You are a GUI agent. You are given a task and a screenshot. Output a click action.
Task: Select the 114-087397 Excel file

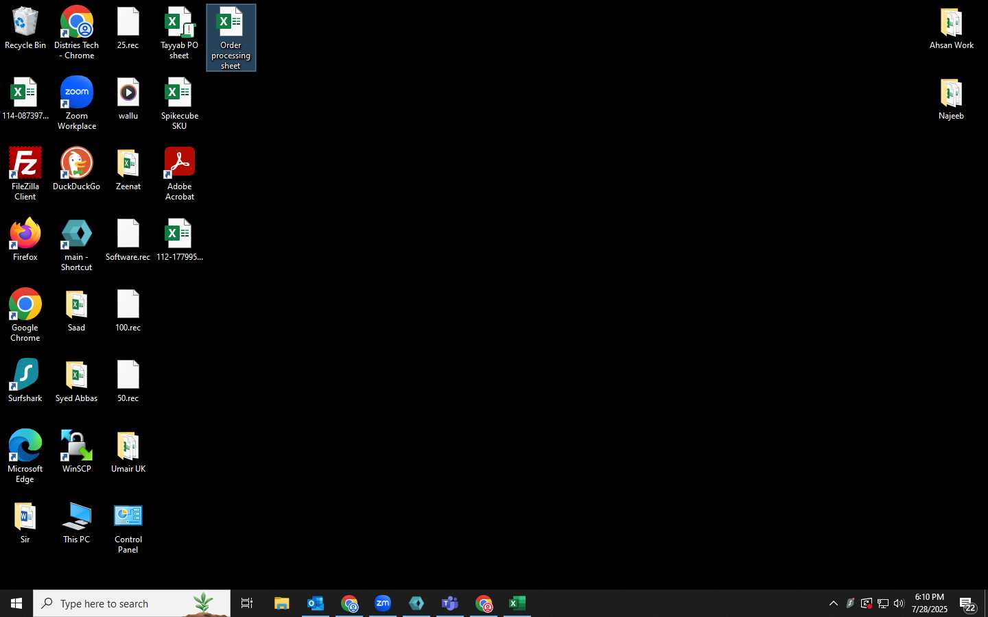25,99
